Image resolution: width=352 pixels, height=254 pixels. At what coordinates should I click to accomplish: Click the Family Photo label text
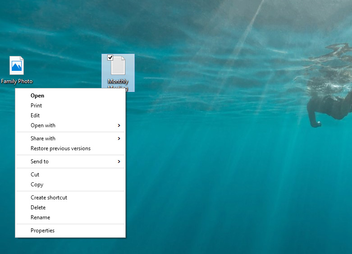(17, 81)
